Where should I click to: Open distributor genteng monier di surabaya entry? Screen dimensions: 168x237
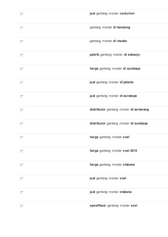point(119,123)
